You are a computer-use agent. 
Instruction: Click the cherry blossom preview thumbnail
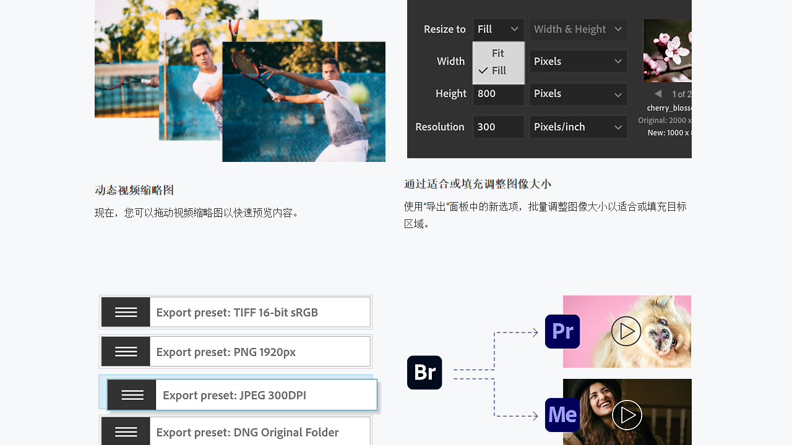point(667,50)
